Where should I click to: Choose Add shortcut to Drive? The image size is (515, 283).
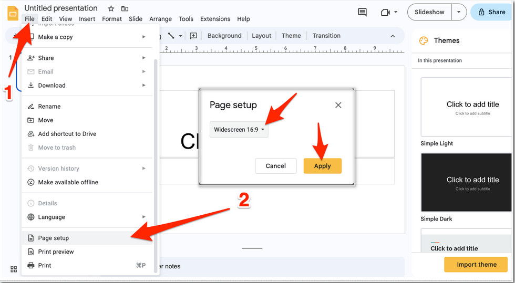click(x=87, y=134)
